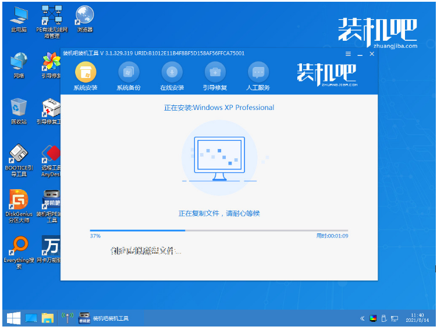Launch DiskGenius 分区大师
This screenshot has height=330, width=437.
point(19,206)
